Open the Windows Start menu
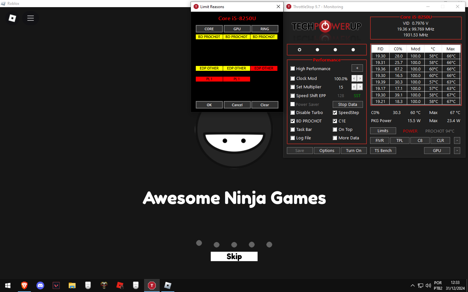 coord(8,286)
